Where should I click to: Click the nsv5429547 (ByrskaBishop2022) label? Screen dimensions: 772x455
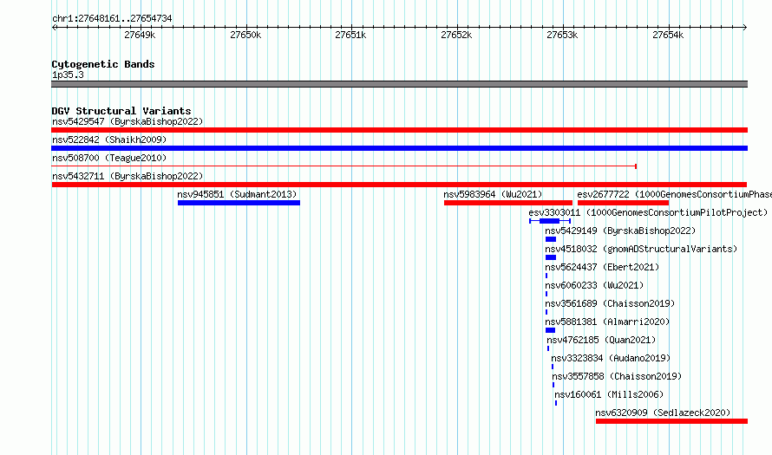(128, 121)
